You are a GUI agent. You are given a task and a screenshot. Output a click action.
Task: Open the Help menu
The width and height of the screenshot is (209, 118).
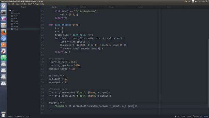[x=42, y=4]
